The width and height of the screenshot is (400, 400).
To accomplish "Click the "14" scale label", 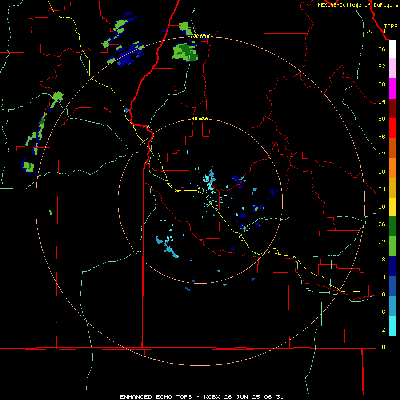I will [382, 277].
